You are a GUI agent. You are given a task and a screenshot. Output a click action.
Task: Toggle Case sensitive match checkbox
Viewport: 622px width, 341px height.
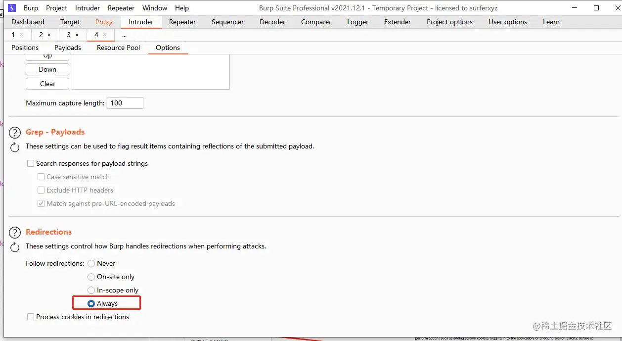point(41,177)
